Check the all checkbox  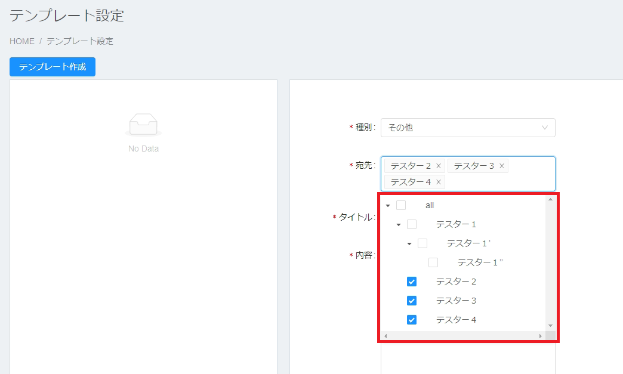click(401, 205)
